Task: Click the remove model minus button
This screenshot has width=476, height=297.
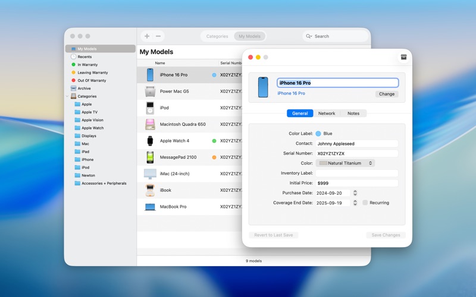Action: tap(158, 36)
